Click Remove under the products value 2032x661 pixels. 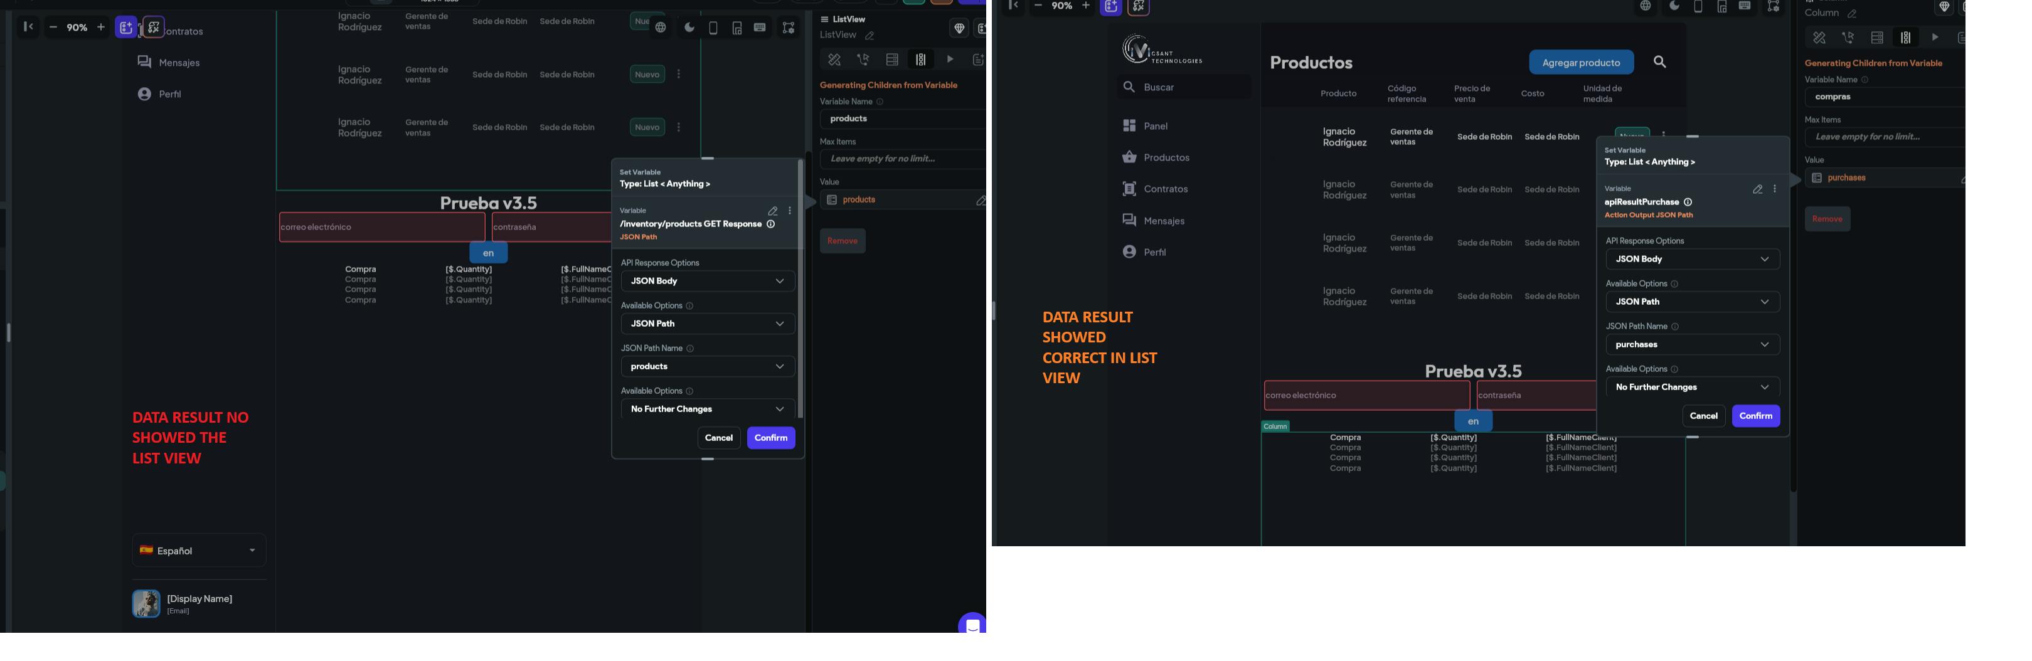[843, 241]
